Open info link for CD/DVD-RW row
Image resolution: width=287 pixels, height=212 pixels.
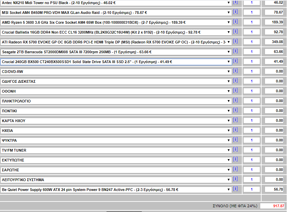235,71
